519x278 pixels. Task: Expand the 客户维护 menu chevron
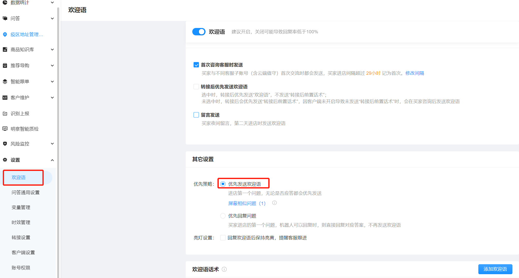point(52,98)
